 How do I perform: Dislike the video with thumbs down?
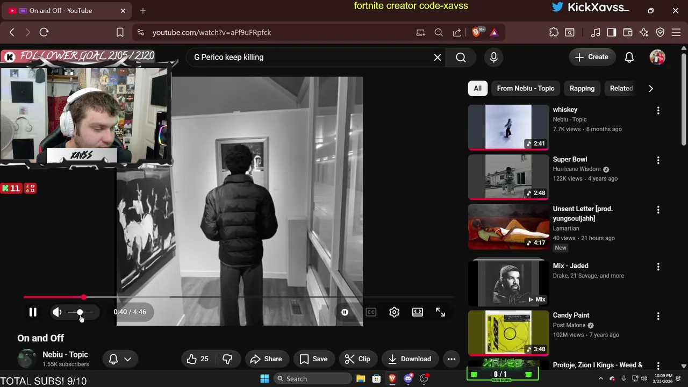[x=227, y=359]
